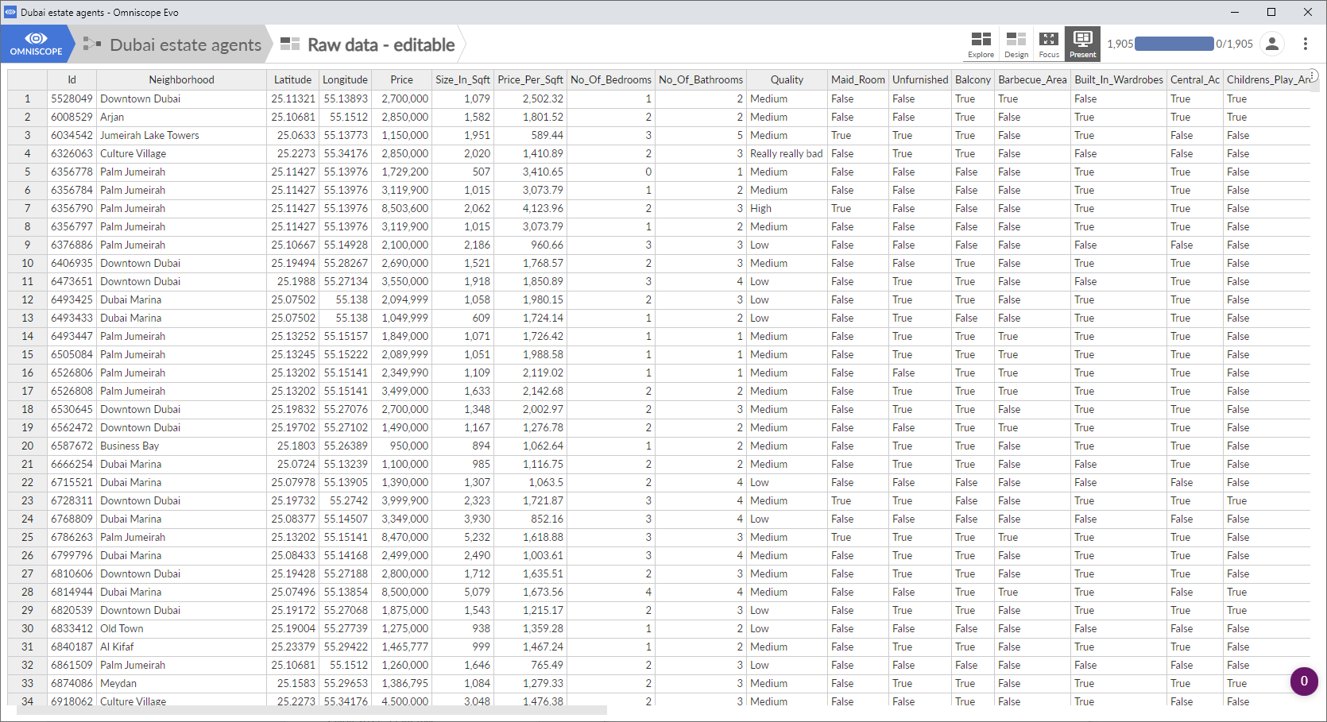
Task: Open the Dubai estate agents breadcrumb item
Action: [184, 44]
